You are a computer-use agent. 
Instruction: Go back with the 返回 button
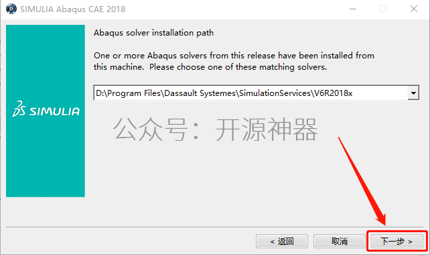(x=282, y=242)
